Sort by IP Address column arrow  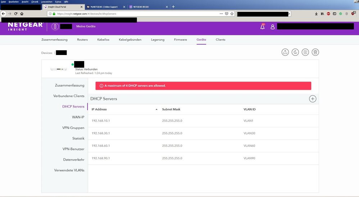tap(156, 109)
